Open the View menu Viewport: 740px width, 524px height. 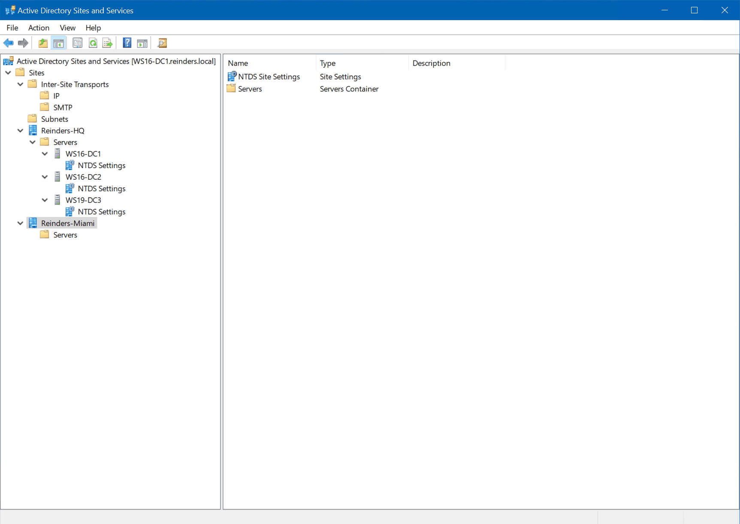[67, 27]
